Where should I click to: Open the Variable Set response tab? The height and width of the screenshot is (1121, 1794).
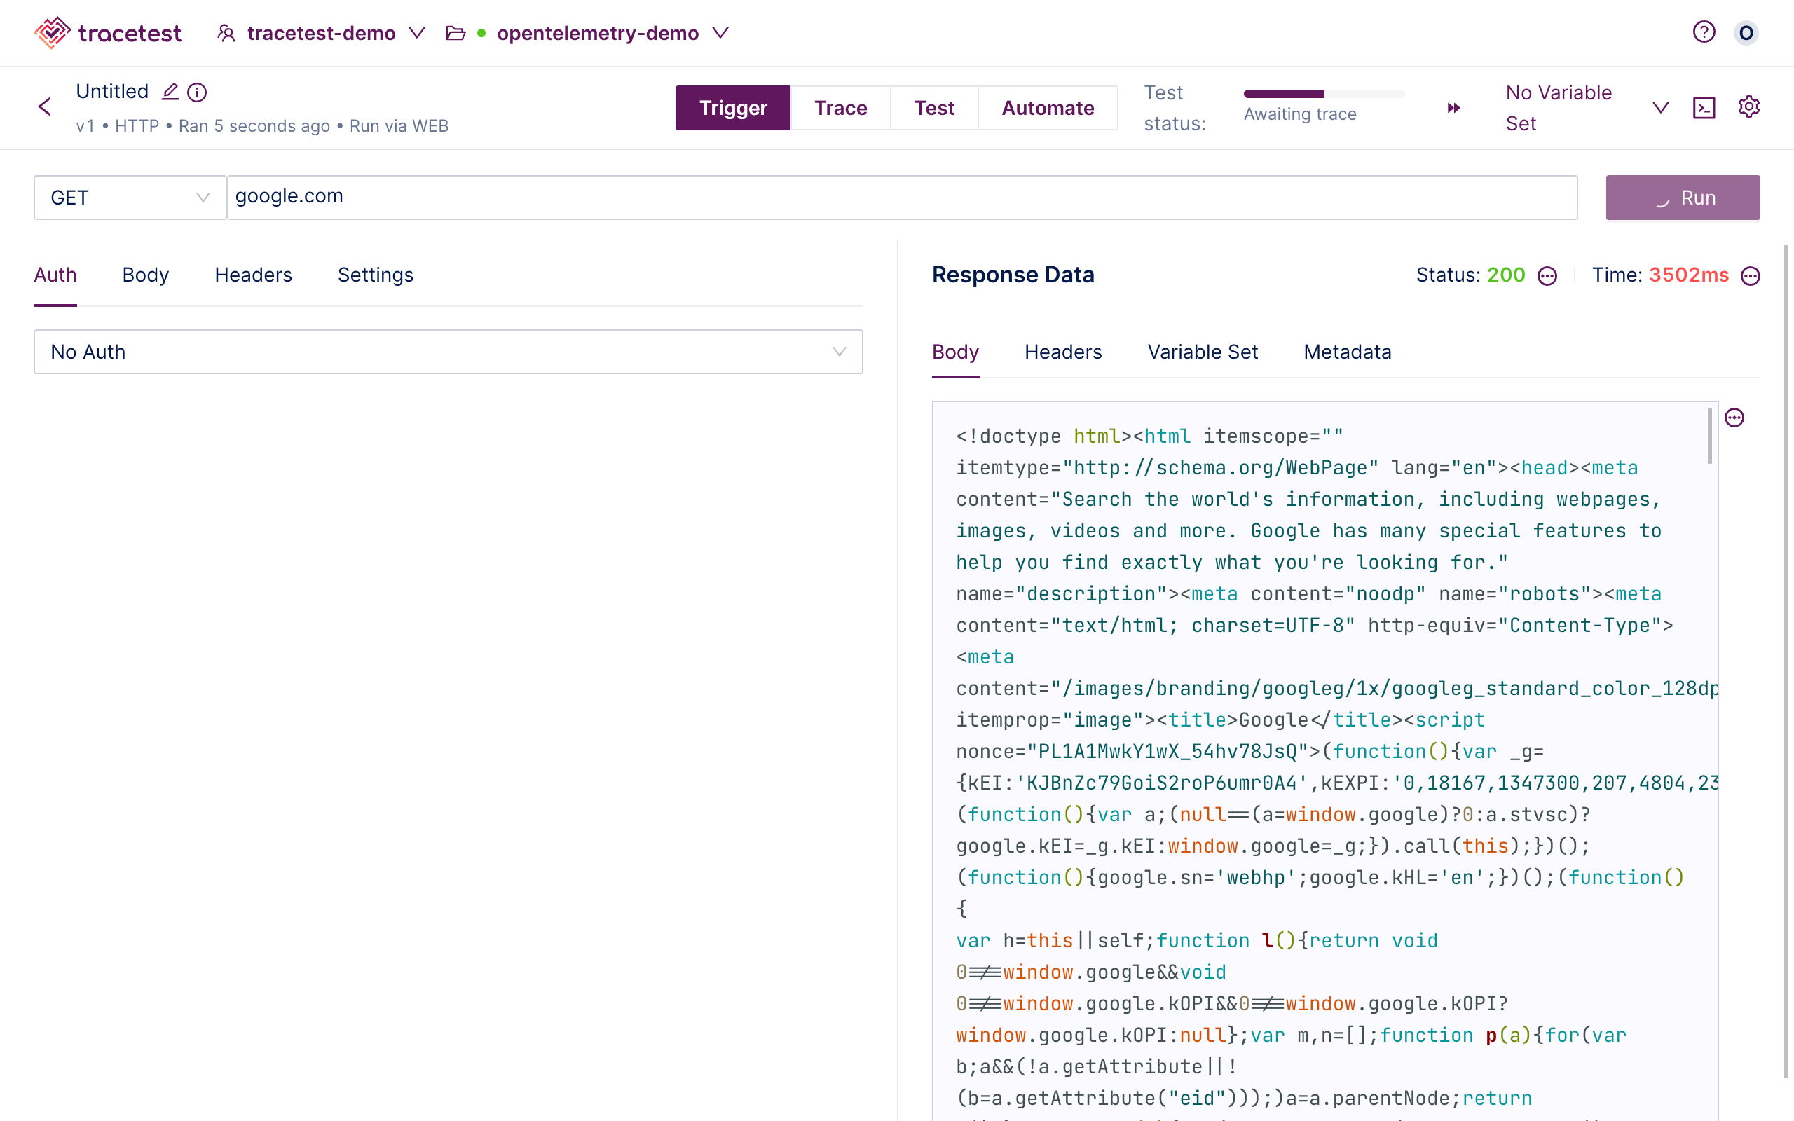[1203, 352]
